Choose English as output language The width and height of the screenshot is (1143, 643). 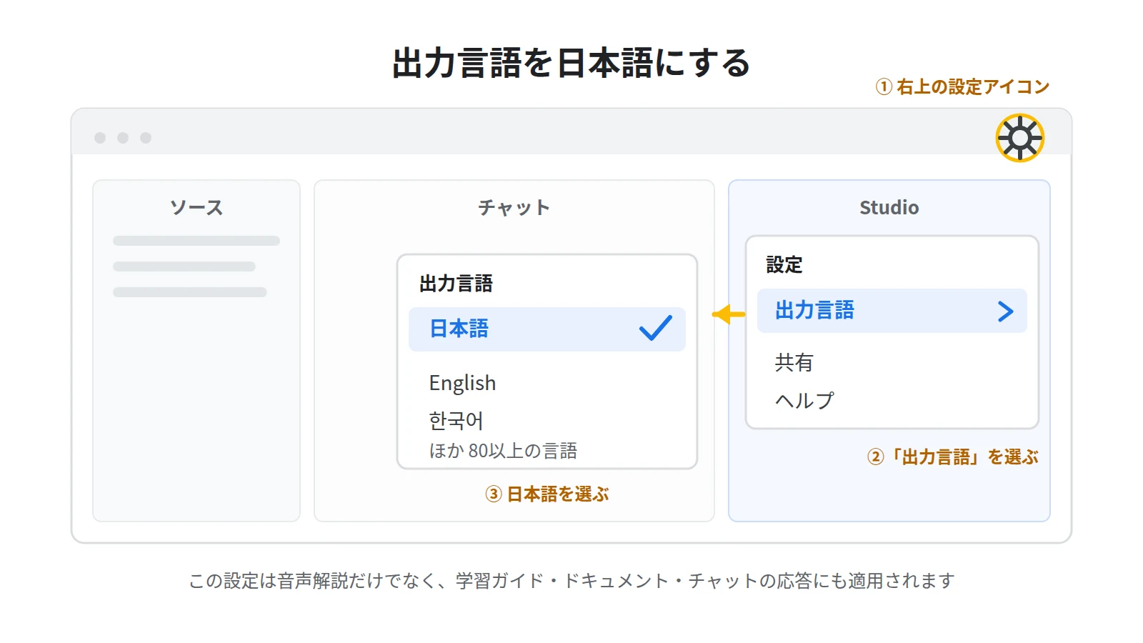tap(462, 384)
